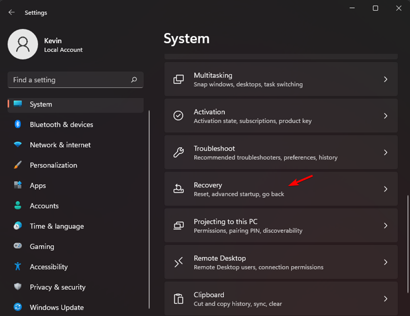Go to Time & language settings

tap(56, 226)
